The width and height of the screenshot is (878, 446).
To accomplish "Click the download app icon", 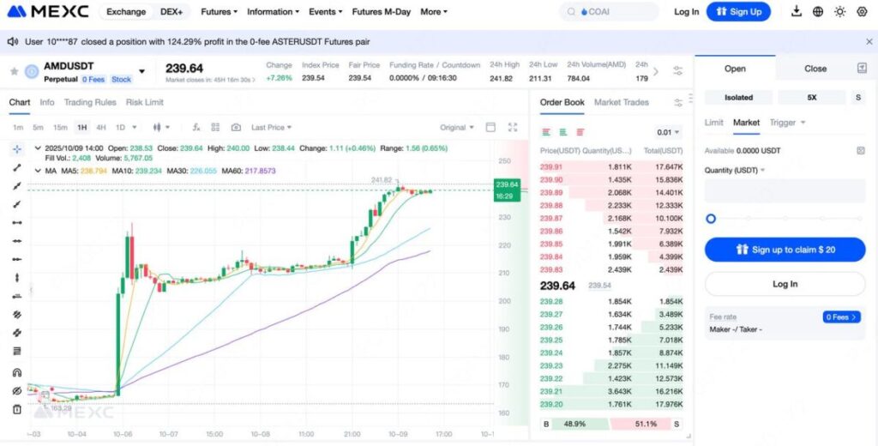I will coord(797,12).
